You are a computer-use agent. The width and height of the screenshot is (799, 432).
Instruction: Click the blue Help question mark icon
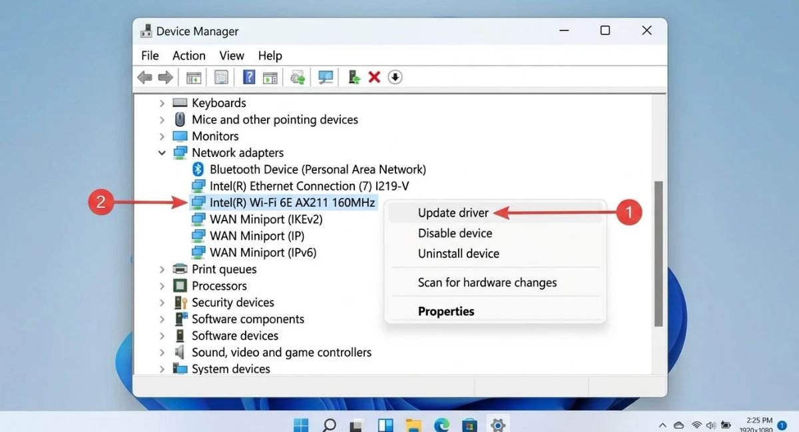pos(249,77)
